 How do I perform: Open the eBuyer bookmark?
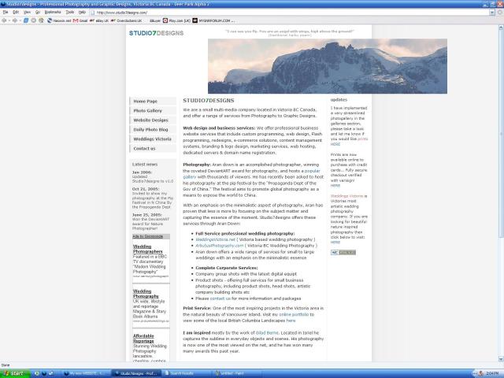155,20
